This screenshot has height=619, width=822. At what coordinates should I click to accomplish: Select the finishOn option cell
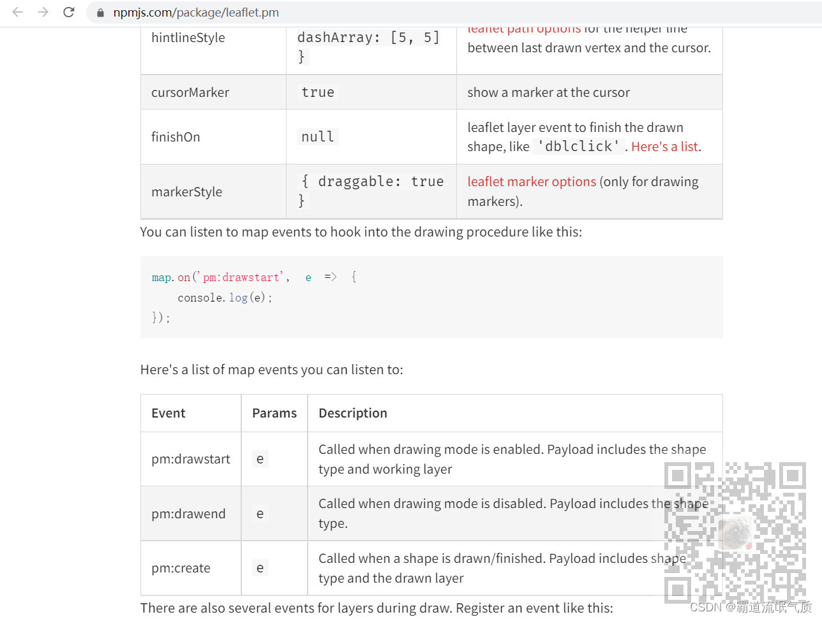coord(213,137)
